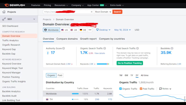Open the App Center dropdown
This screenshot has width=186, height=105.
click(97, 5)
